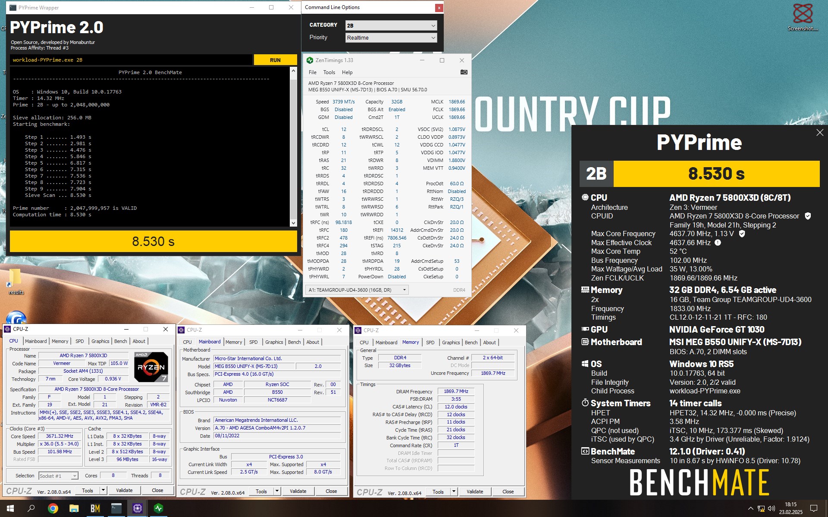Click Validate in the Memory CPU-Z window
This screenshot has width=828, height=517.
[x=475, y=492]
